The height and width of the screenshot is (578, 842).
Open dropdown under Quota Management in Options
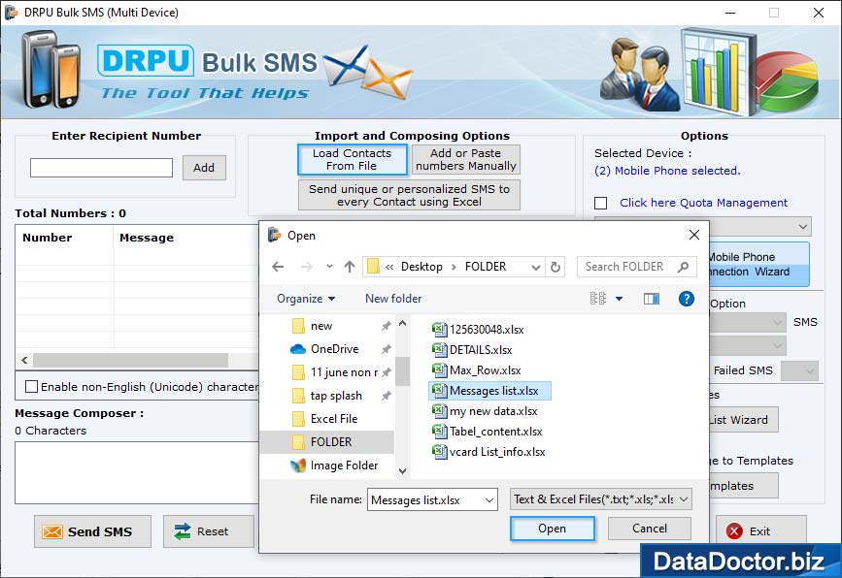click(802, 226)
